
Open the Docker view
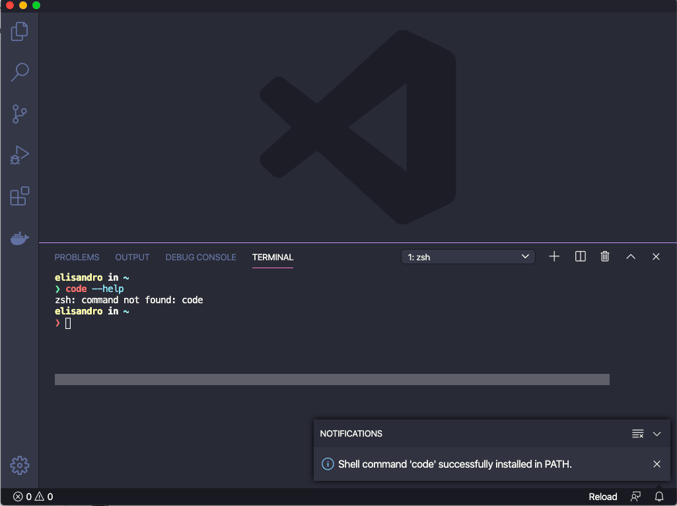19,238
